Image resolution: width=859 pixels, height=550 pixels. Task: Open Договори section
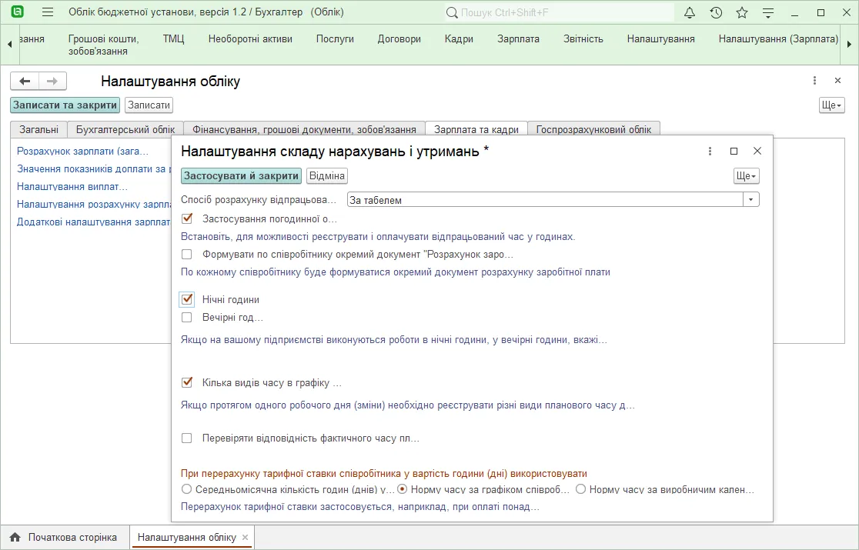pyautogui.click(x=399, y=39)
